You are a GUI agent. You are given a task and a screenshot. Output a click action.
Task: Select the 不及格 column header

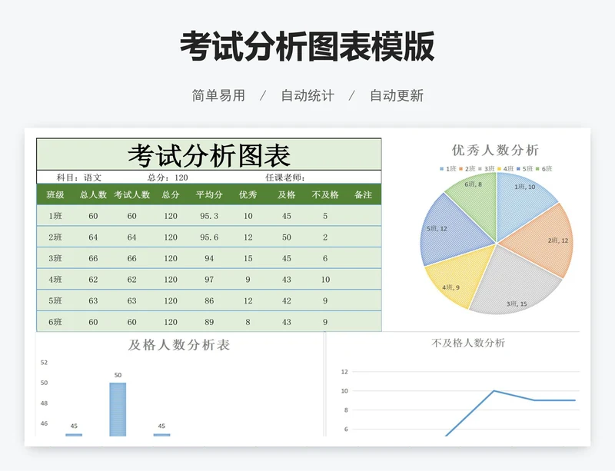click(x=325, y=194)
